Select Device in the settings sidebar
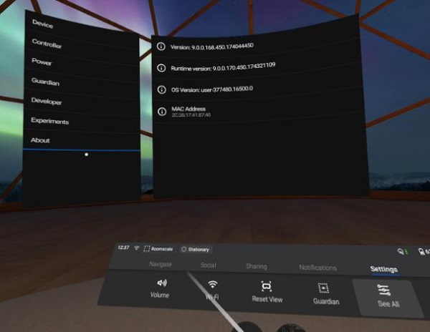The image size is (430, 332). click(x=43, y=25)
